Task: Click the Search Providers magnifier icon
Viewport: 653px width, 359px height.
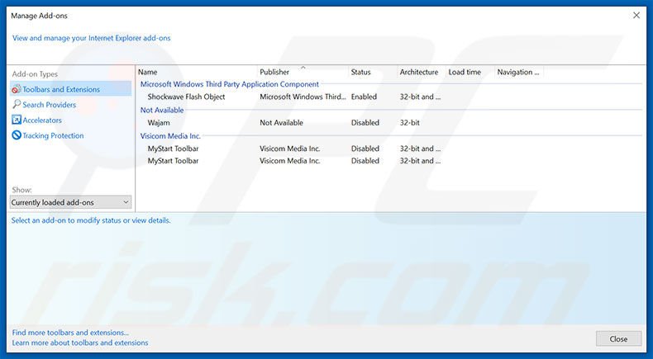Action: click(x=17, y=105)
